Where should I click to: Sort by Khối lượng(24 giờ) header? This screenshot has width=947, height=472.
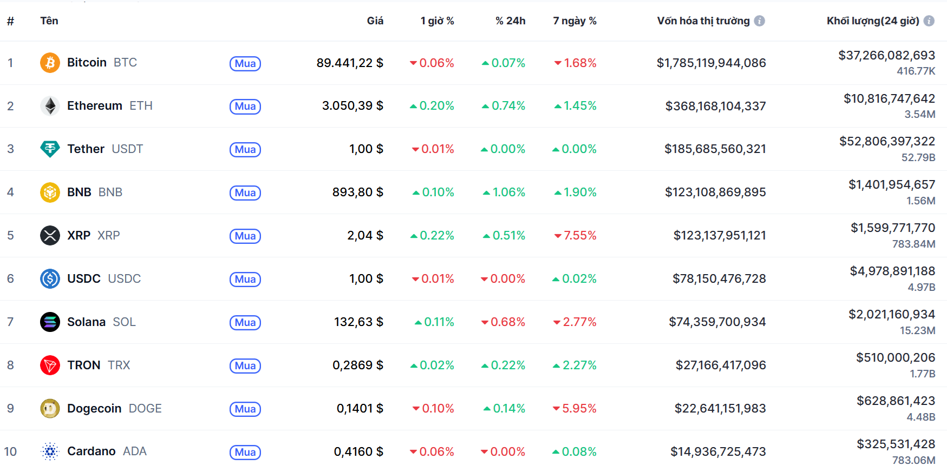pos(873,21)
